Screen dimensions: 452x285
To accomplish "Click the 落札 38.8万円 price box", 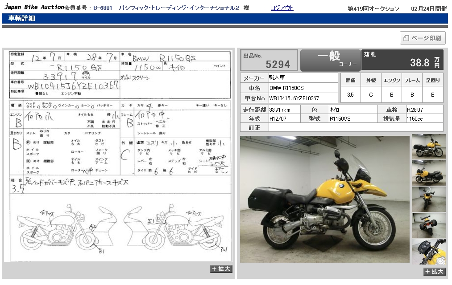I will [x=402, y=60].
